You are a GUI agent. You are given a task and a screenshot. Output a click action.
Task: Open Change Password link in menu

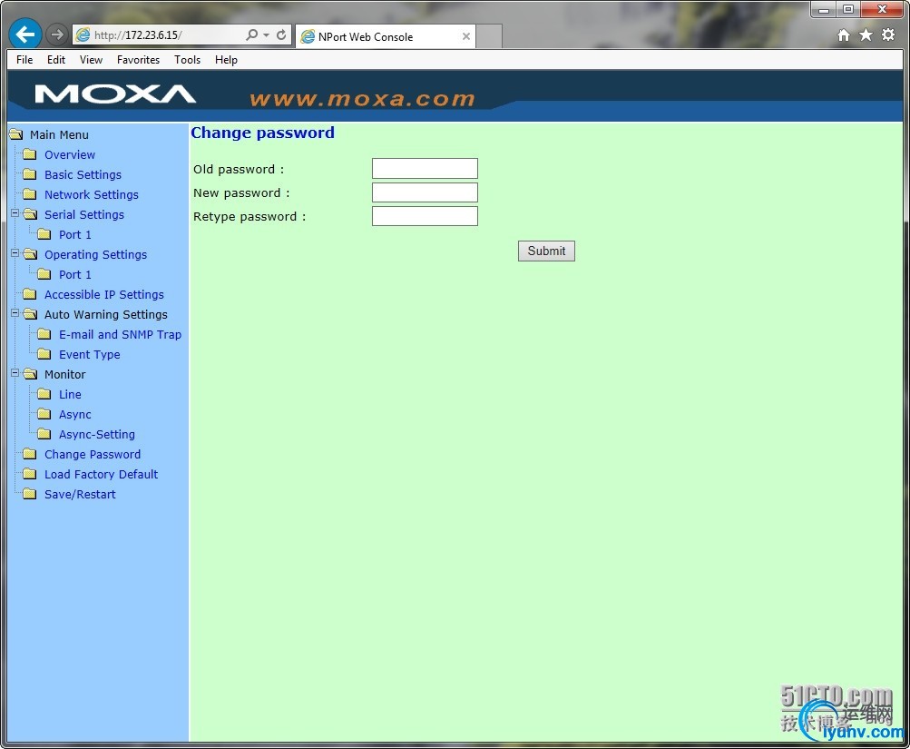[x=93, y=455]
